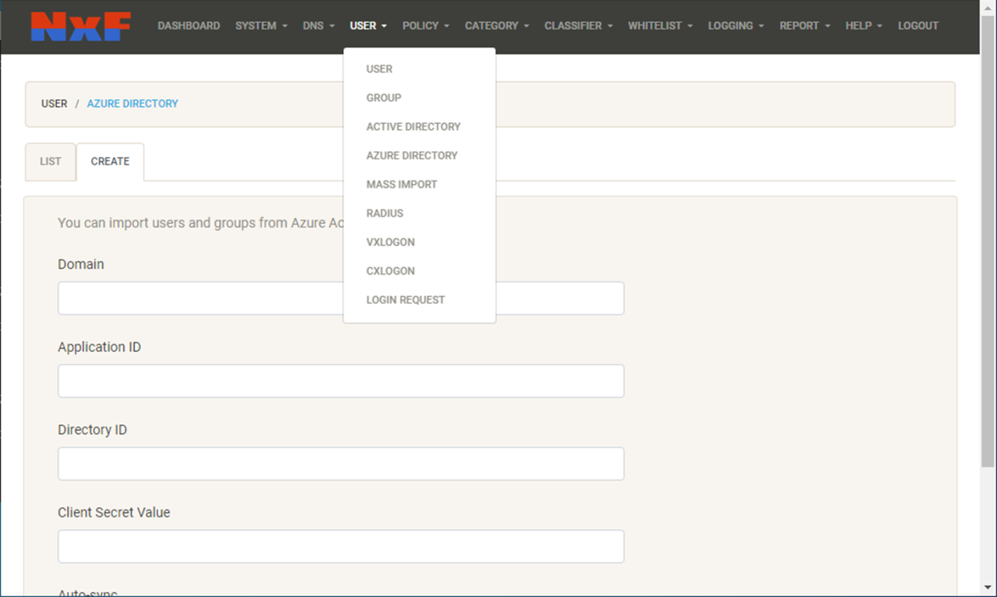
Task: Expand the Category menu
Action: point(496,26)
